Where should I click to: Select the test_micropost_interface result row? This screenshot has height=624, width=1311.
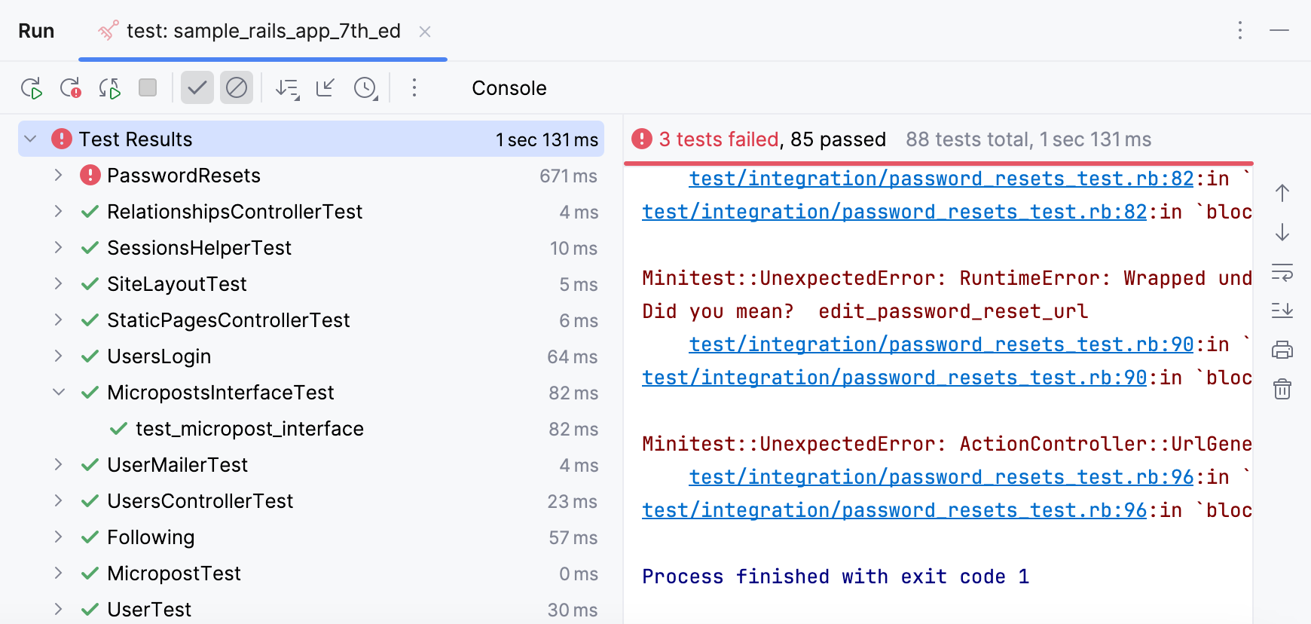point(249,429)
